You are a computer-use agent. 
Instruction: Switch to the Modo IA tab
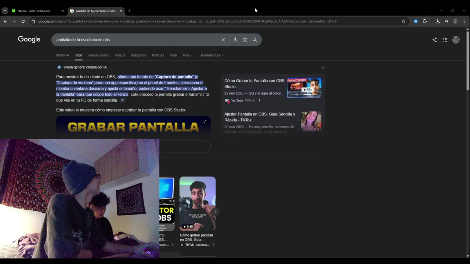click(x=62, y=55)
